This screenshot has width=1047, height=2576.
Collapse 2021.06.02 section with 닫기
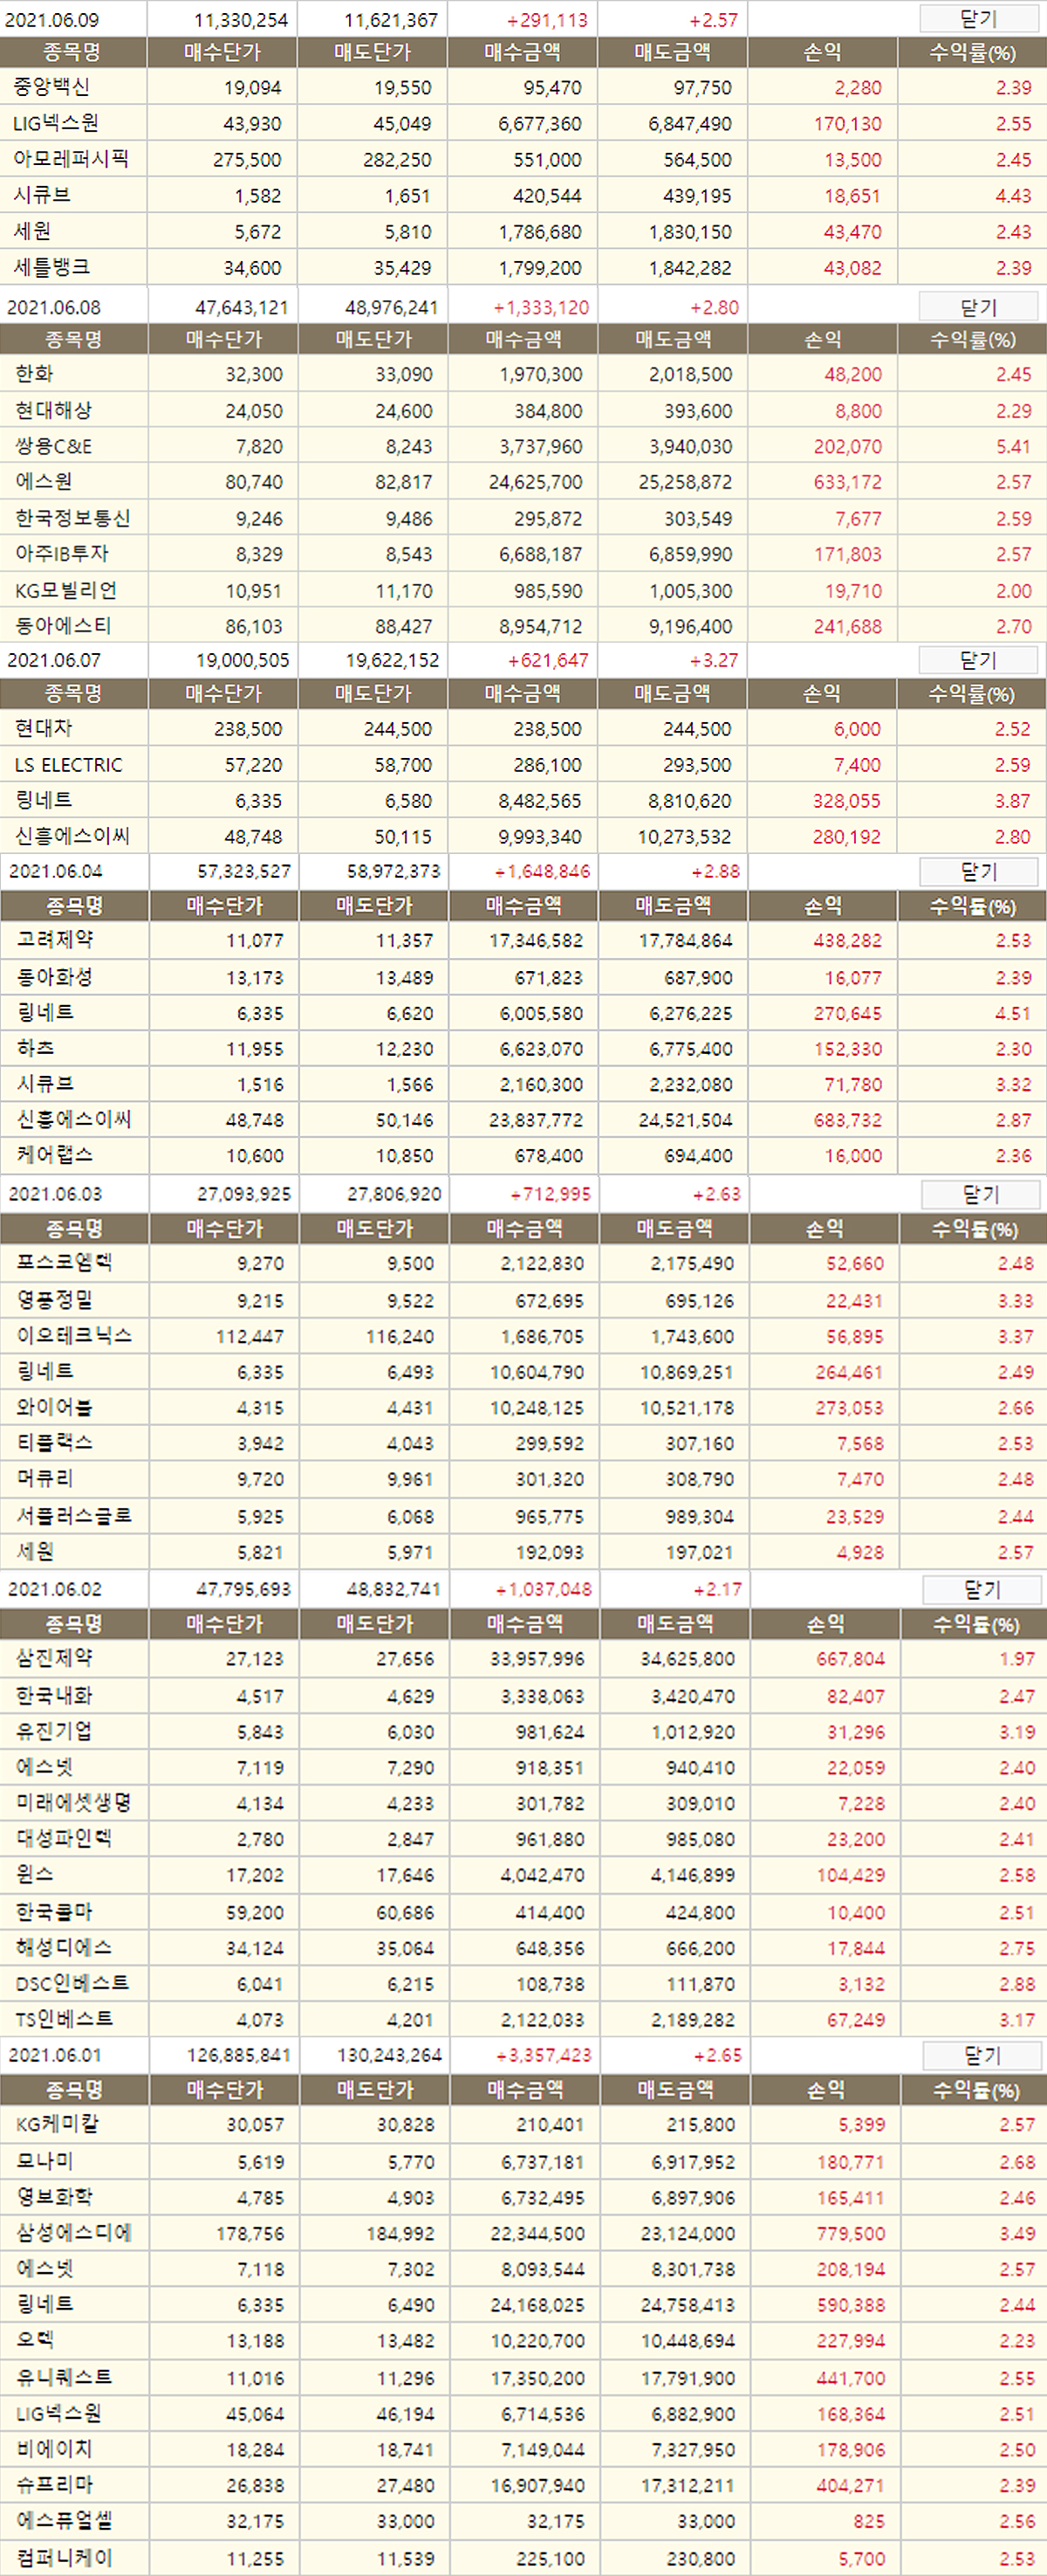tap(981, 1589)
